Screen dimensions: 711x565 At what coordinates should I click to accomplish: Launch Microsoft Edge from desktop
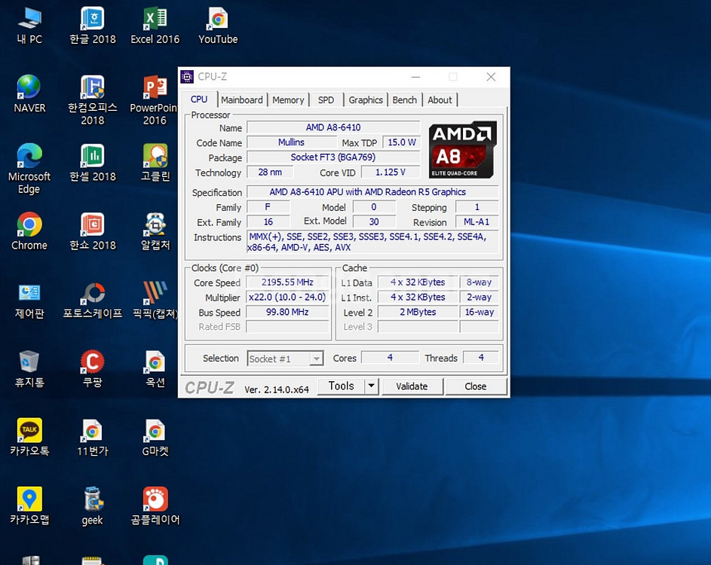pos(29,169)
